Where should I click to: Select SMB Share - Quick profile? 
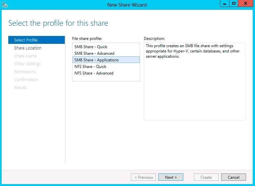point(106,47)
